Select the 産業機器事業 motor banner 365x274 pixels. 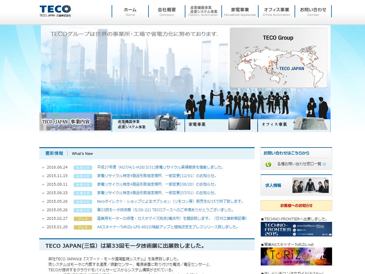point(148,125)
